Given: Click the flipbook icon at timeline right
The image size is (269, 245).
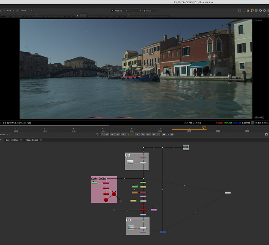Looking at the screenshot, I should (266, 135).
